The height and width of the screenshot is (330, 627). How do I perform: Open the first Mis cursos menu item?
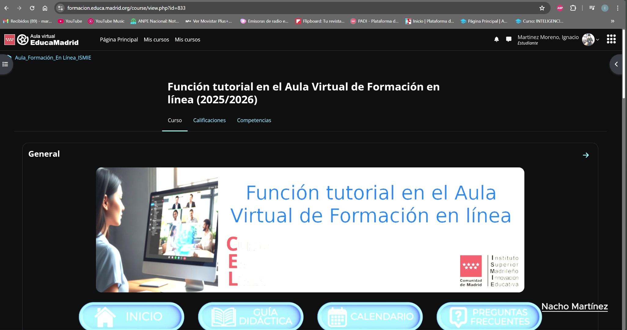[156, 40]
